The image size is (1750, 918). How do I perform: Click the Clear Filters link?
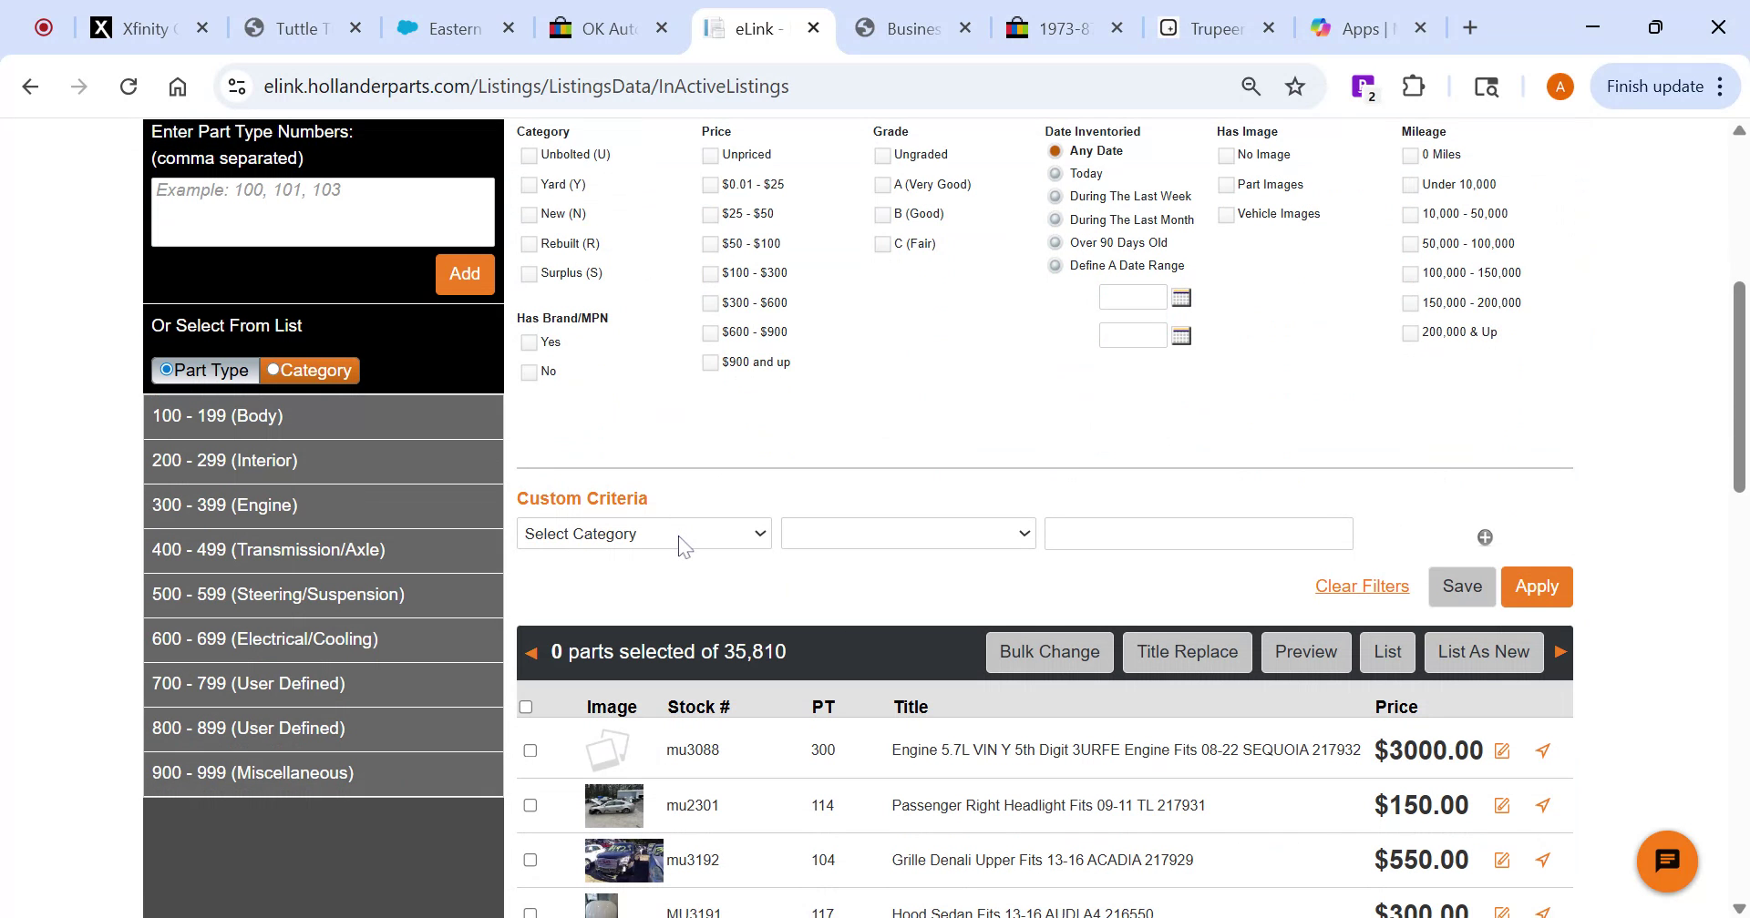(1362, 586)
